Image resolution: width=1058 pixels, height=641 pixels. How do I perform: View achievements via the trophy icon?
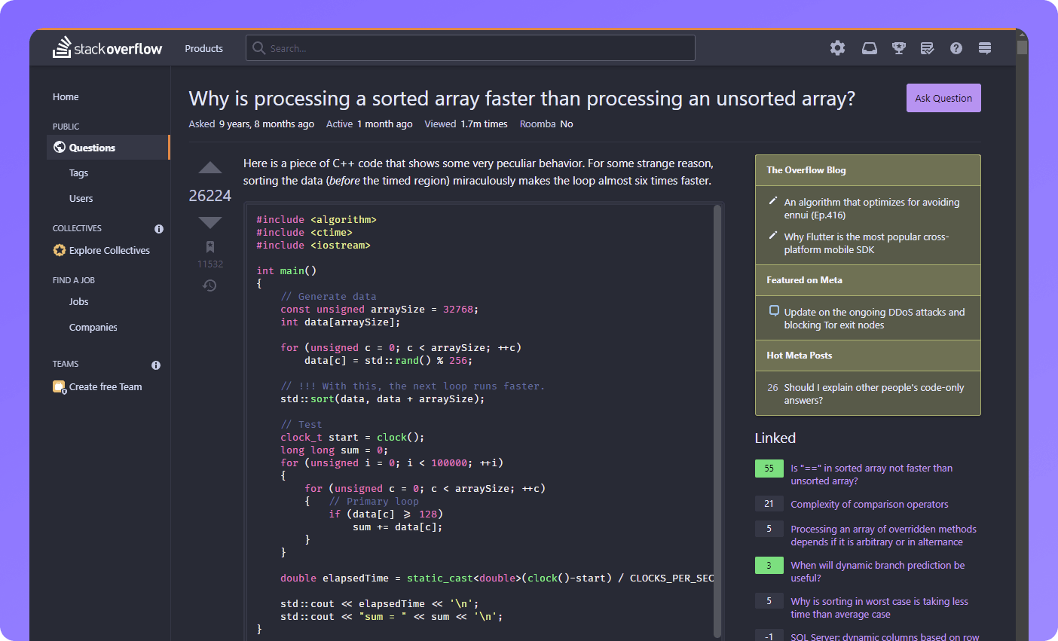[898, 47]
